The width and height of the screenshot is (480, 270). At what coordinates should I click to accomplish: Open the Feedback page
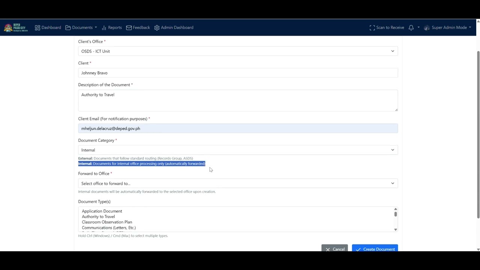(138, 27)
